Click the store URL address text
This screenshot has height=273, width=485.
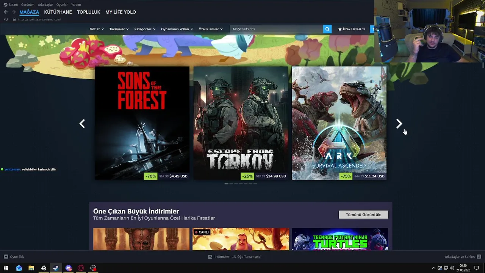(39, 19)
